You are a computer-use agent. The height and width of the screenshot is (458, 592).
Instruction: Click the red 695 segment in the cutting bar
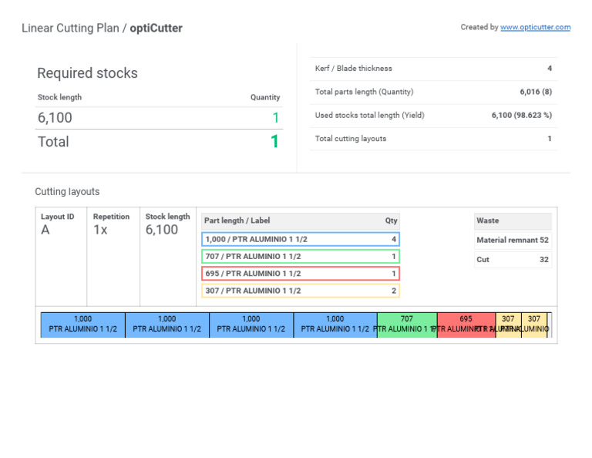click(x=466, y=324)
